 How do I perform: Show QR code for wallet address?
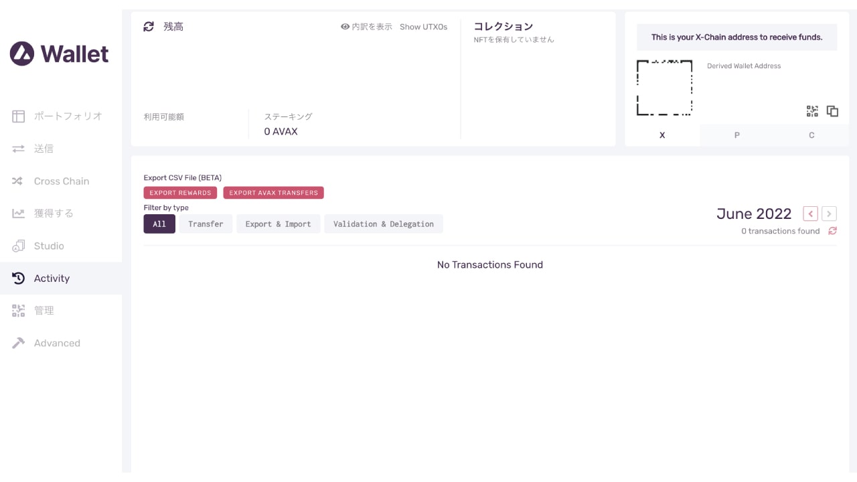pos(812,111)
